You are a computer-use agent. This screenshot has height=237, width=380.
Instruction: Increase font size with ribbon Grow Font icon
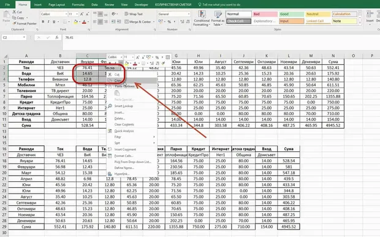[82, 14]
